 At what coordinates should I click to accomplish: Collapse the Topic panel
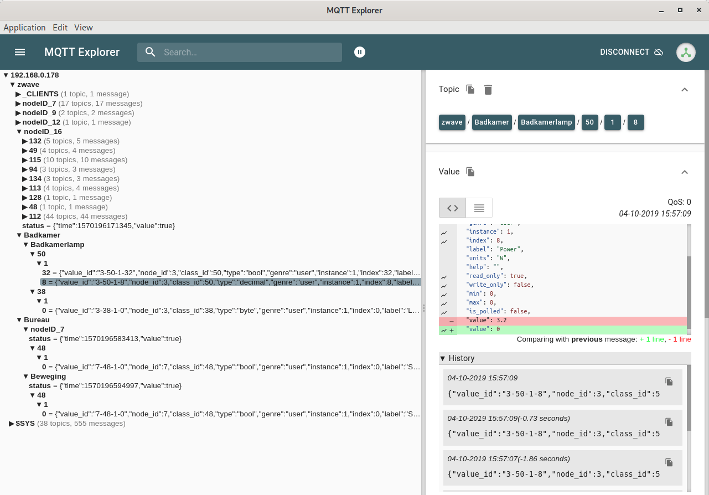pos(685,90)
